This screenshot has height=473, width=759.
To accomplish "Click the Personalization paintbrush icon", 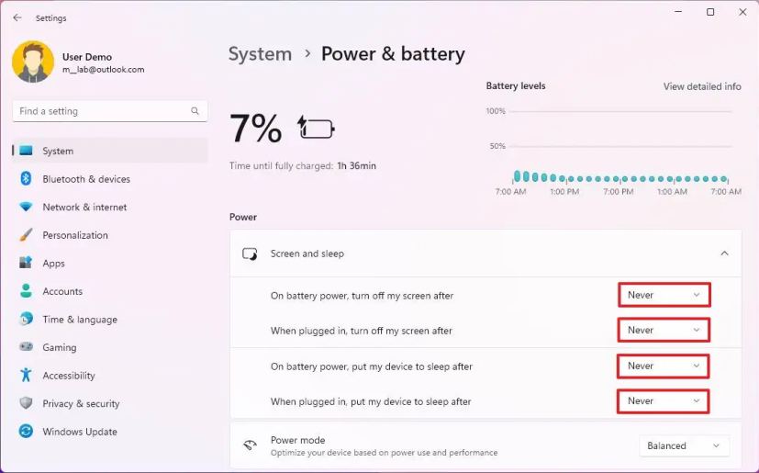I will pyautogui.click(x=26, y=235).
